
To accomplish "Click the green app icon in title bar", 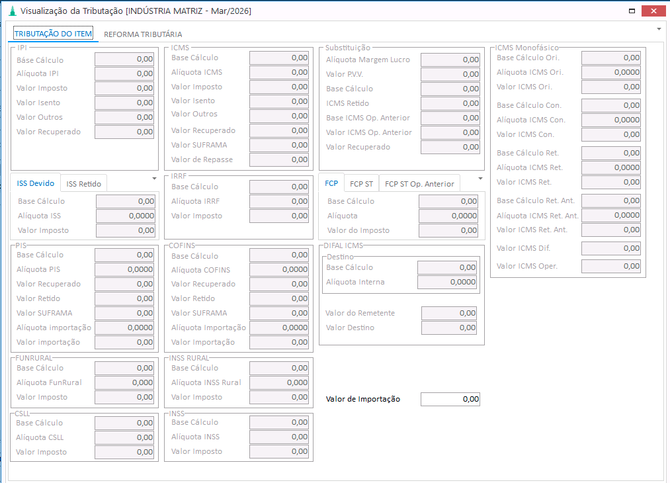I will click(x=11, y=11).
